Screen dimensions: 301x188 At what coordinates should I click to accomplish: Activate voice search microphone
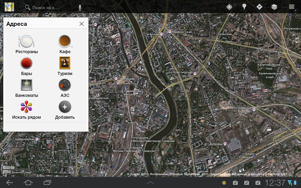pyautogui.click(x=80, y=8)
